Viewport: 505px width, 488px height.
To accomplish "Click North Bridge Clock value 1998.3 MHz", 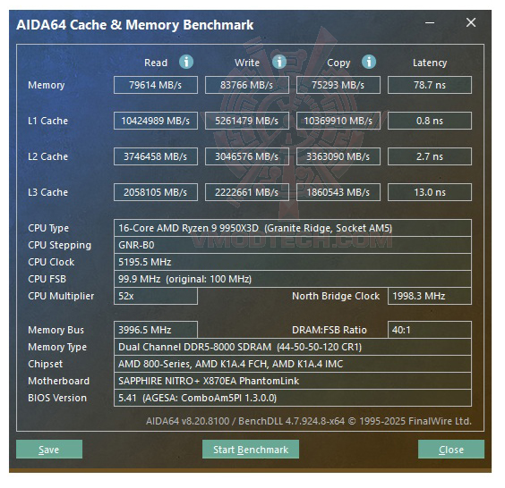I will (430, 296).
